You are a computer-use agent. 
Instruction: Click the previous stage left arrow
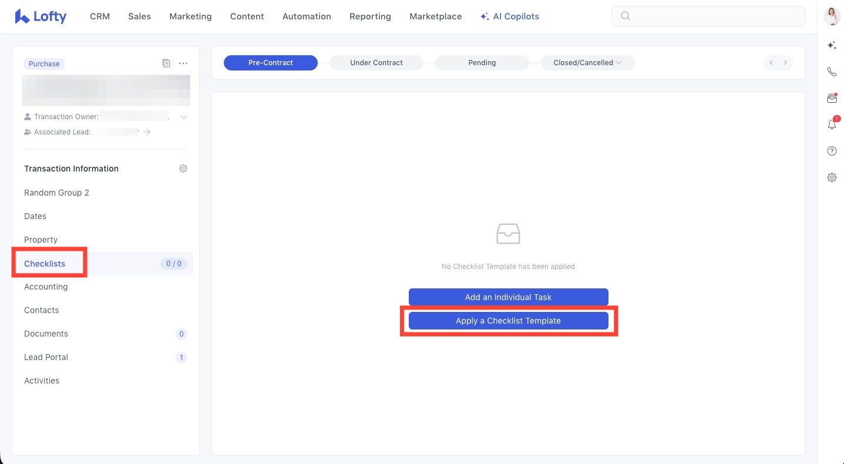click(x=771, y=63)
